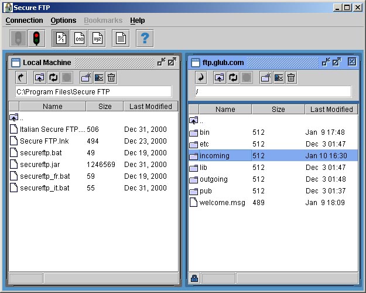Sort ftp.glub.com listing by Name column
366x293 pixels.
[225, 110]
